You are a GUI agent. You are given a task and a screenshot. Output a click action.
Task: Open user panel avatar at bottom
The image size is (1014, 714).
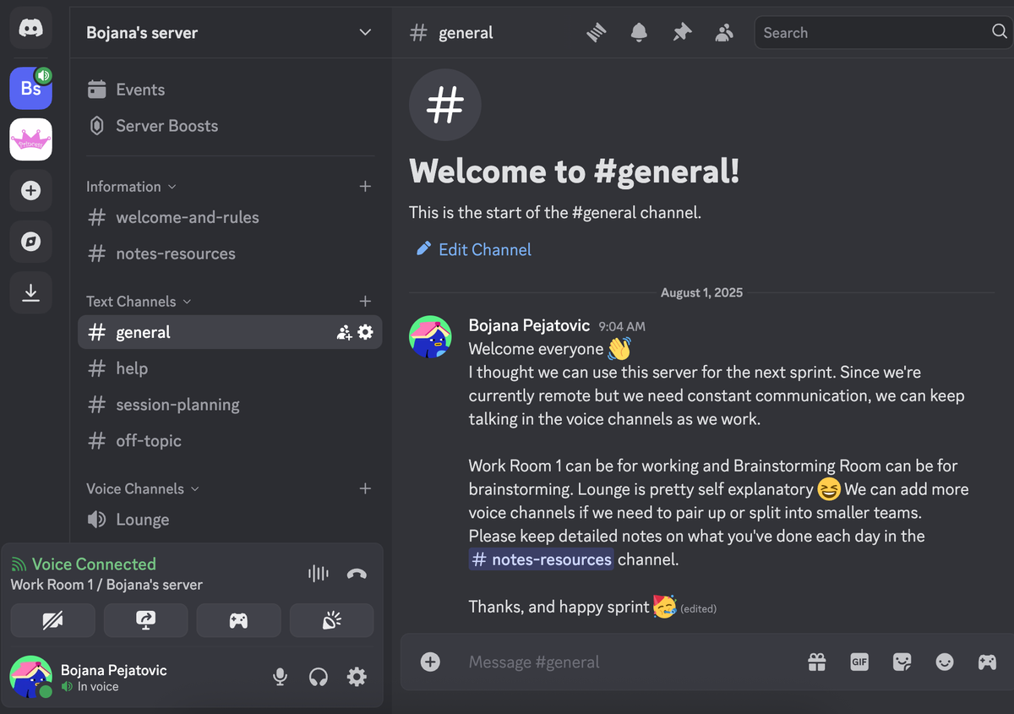(x=30, y=676)
